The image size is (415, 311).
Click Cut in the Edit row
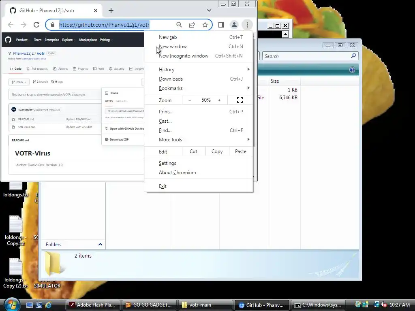(193, 151)
